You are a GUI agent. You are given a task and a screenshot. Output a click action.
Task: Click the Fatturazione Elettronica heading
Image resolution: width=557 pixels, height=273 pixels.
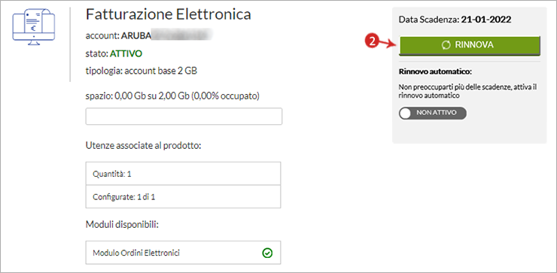click(x=169, y=14)
